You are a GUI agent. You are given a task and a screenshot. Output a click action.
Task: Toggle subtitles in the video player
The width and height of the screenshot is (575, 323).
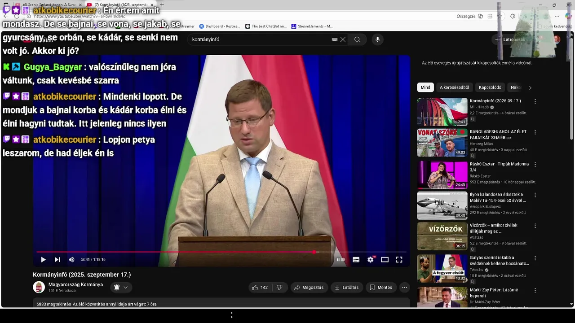point(356,259)
